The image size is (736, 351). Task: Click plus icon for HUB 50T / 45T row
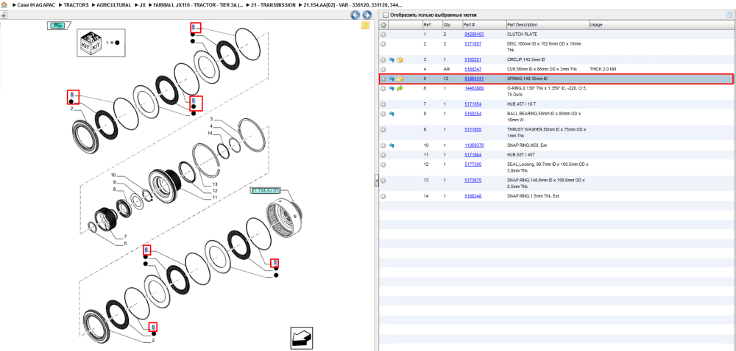coord(383,155)
